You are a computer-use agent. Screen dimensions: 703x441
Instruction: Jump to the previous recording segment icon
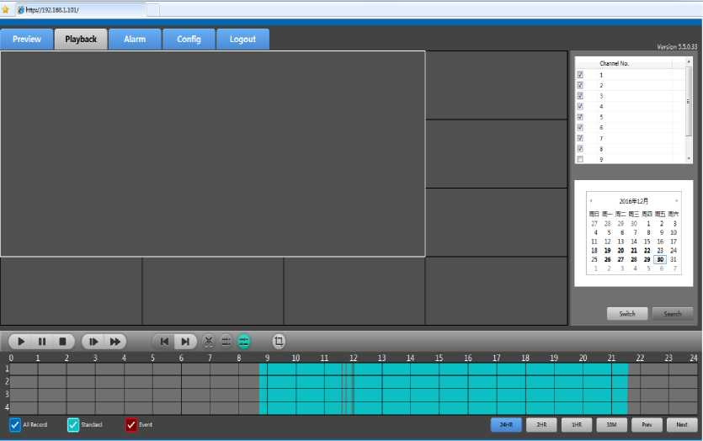[x=164, y=342]
